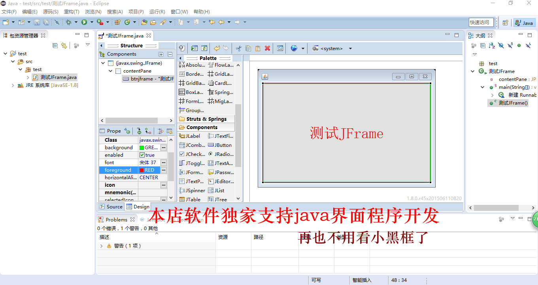This screenshot has width=538, height=285.
Task: Click the Last Edit Location arrow
Action: pyautogui.click(x=212, y=22)
